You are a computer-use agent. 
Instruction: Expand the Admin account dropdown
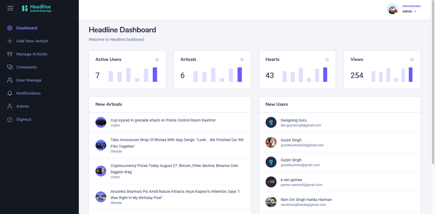pyautogui.click(x=409, y=11)
